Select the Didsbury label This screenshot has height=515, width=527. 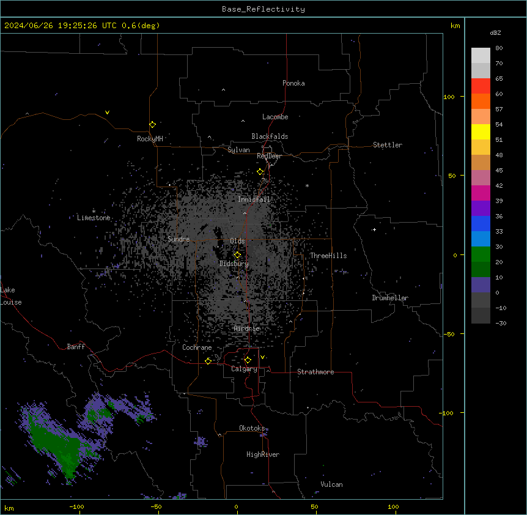point(234,264)
